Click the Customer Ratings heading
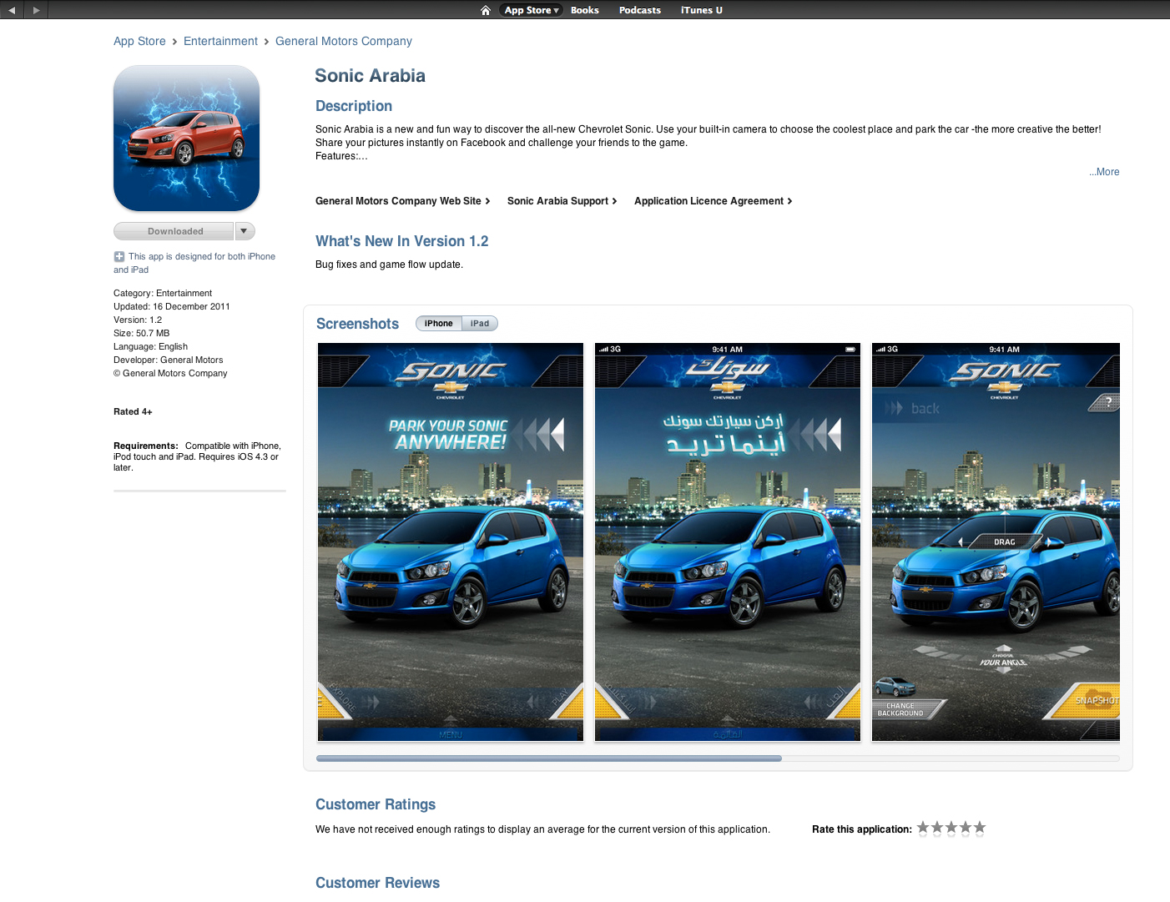Viewport: 1170px width, 902px height. (376, 804)
